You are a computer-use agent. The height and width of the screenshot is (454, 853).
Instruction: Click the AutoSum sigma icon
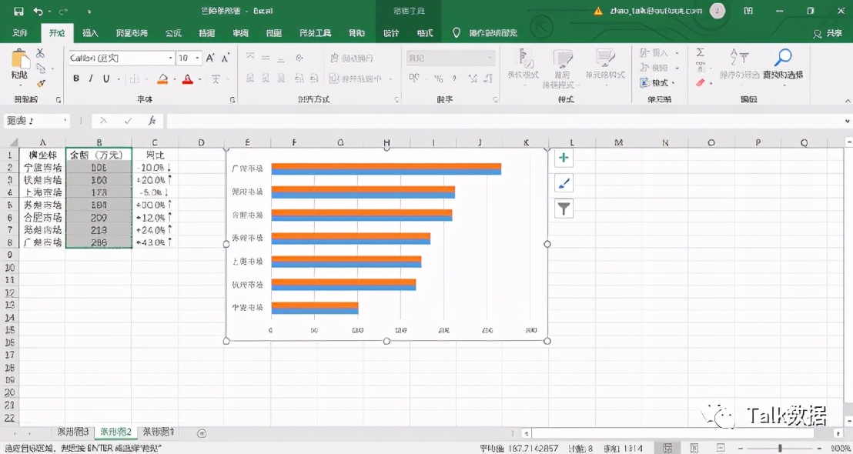pos(700,53)
